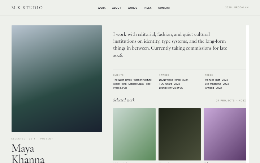Click the CLIENTS label

click(x=118, y=75)
